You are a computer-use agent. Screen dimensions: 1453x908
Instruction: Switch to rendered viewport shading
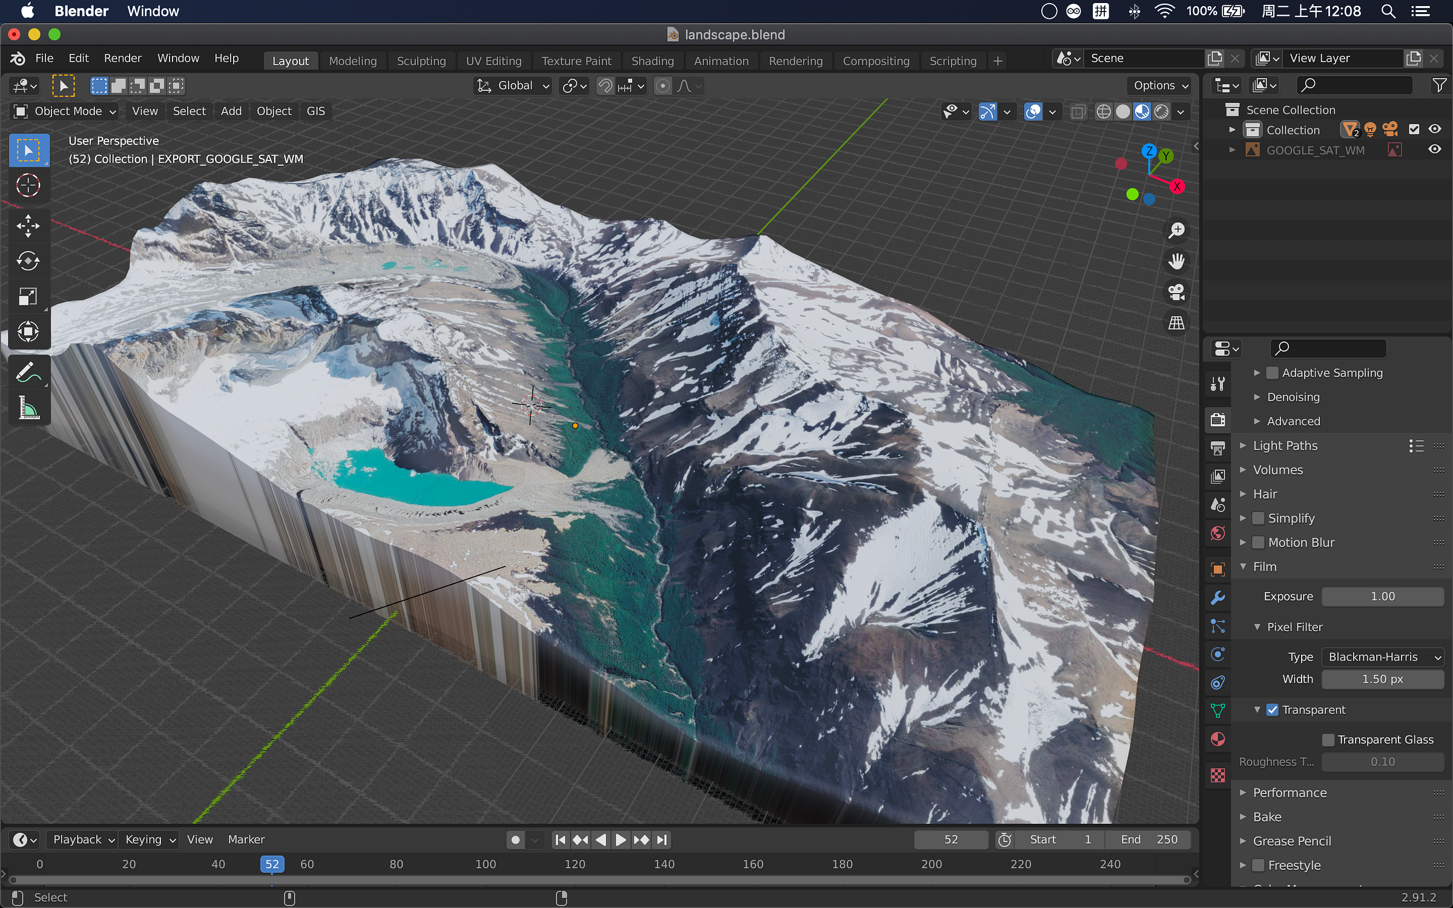pos(1161,111)
